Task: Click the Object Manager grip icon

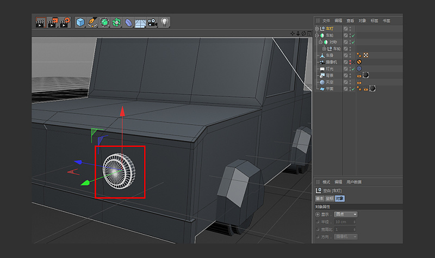Action: (x=318, y=21)
